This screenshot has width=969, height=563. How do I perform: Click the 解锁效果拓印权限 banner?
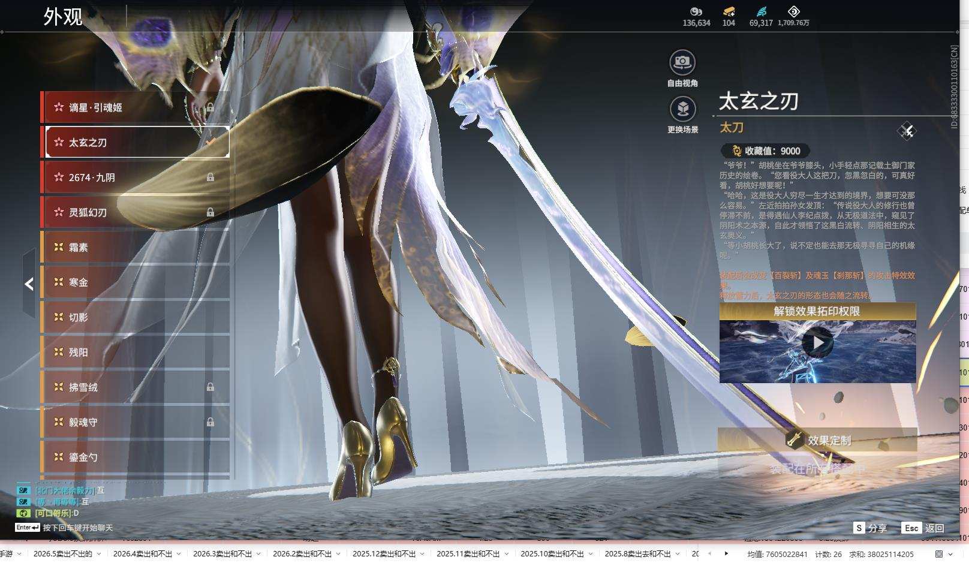(817, 311)
